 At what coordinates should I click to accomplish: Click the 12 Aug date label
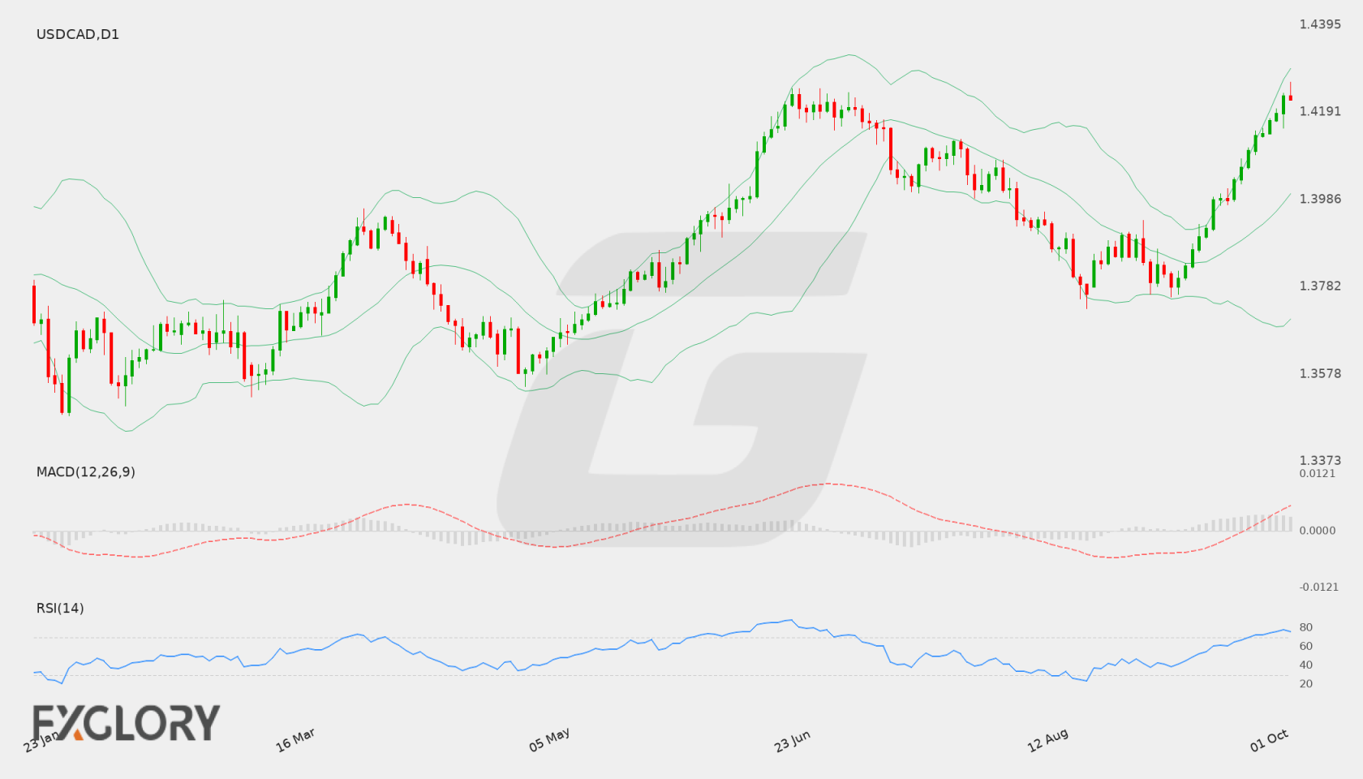pos(1047,740)
